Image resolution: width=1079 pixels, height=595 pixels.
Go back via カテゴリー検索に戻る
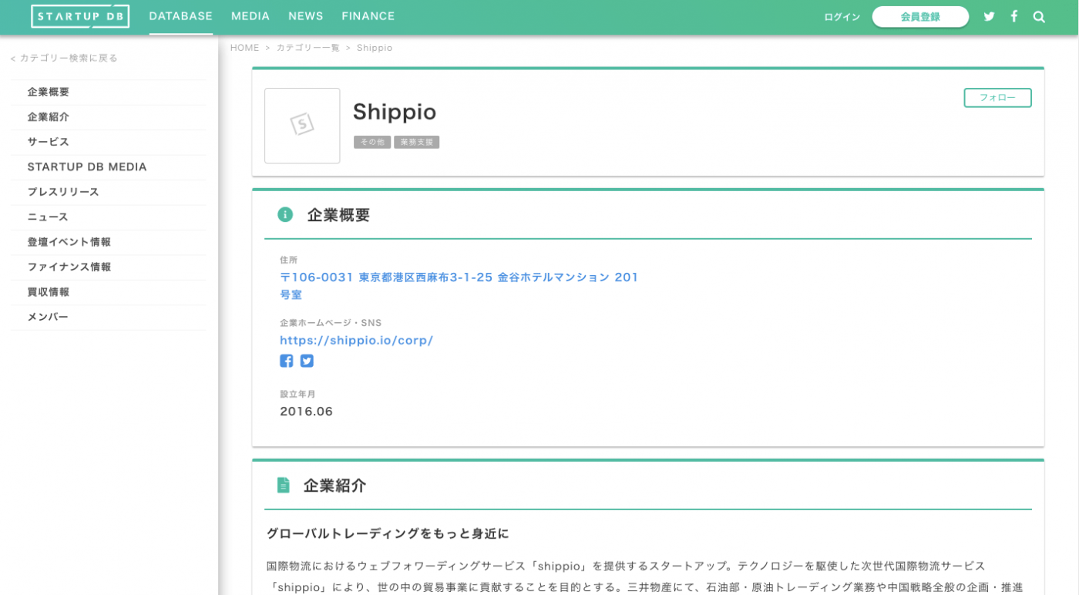pyautogui.click(x=64, y=58)
